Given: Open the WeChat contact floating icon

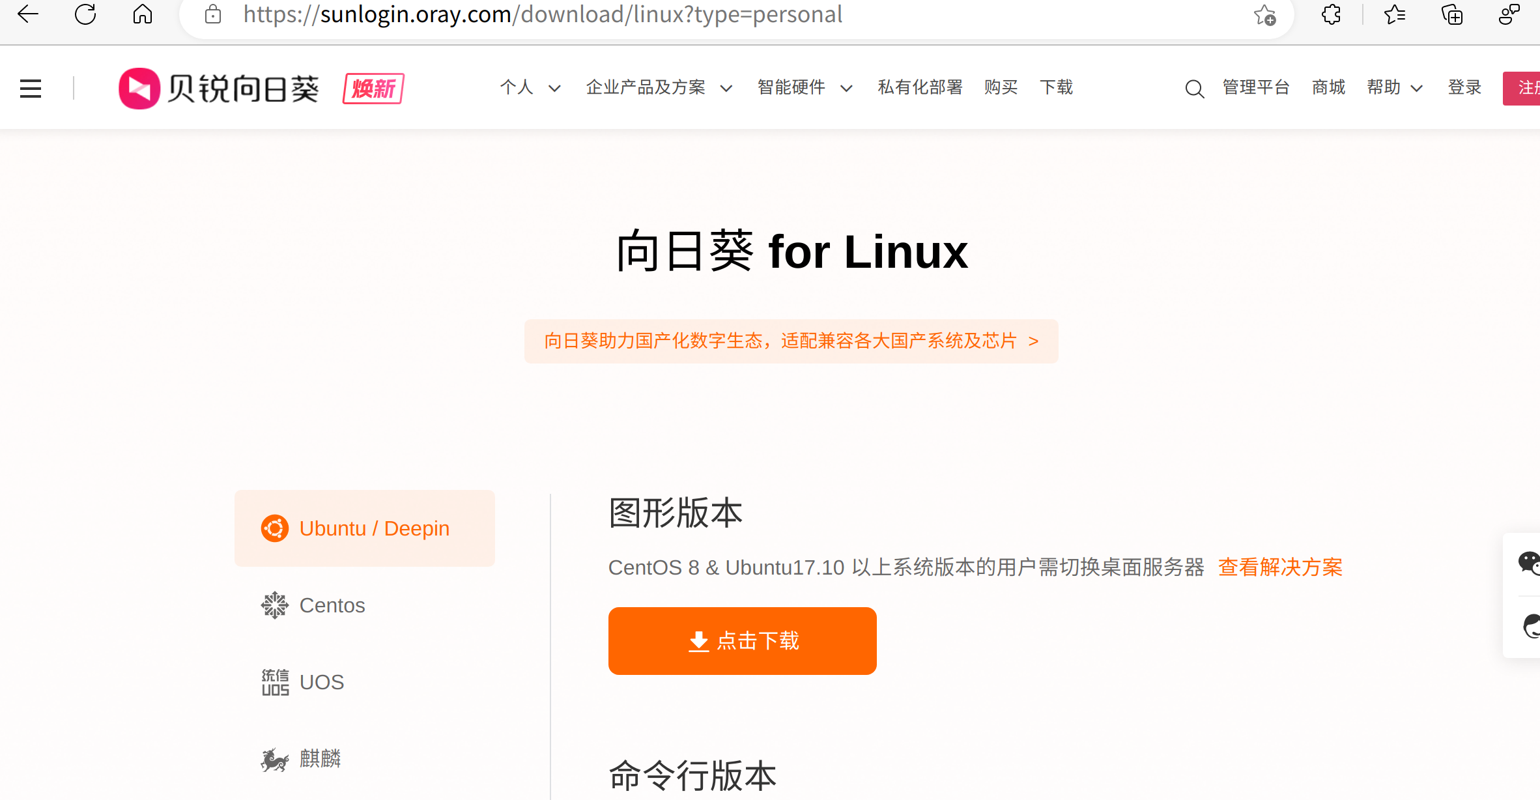Looking at the screenshot, I should tap(1528, 563).
